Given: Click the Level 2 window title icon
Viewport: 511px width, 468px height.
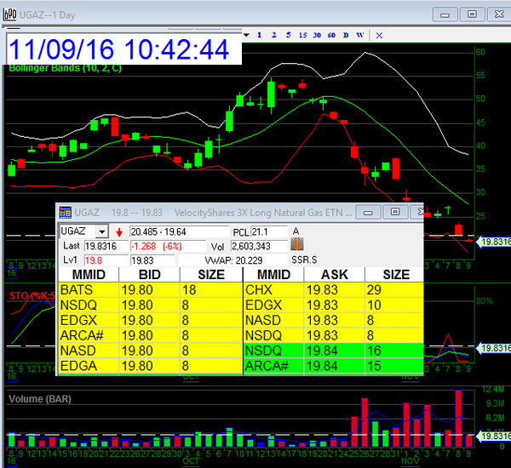Looking at the screenshot, I should [x=65, y=212].
